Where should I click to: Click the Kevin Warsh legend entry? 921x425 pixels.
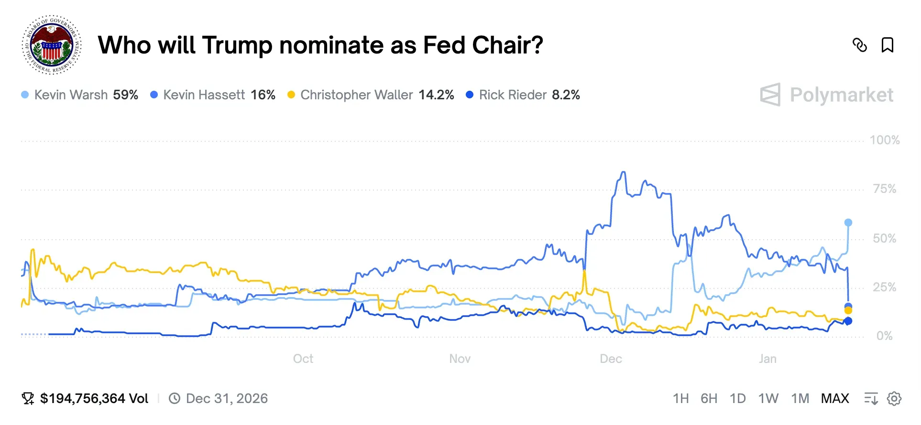(x=80, y=95)
